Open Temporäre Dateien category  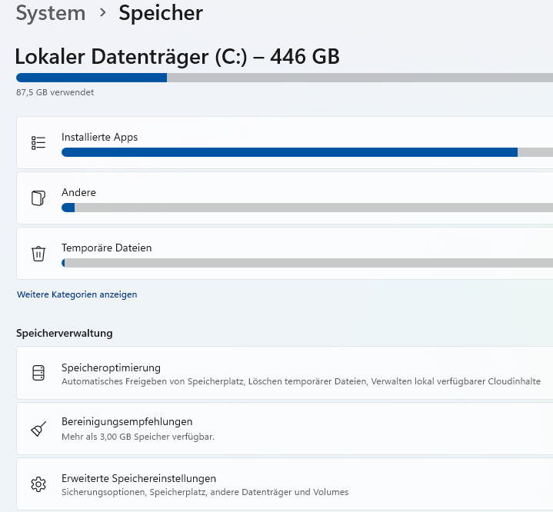point(285,253)
